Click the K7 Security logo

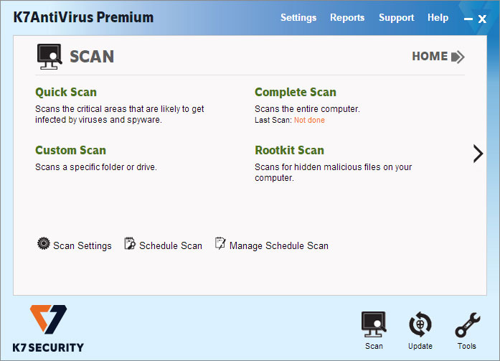(48, 329)
